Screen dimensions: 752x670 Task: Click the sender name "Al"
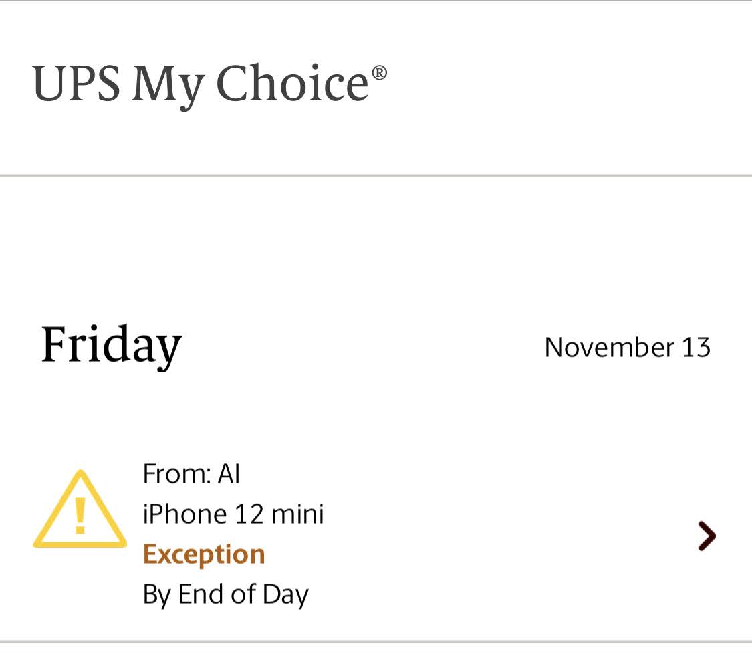pyautogui.click(x=229, y=474)
